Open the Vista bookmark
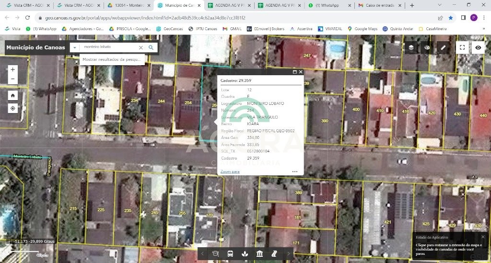This screenshot has height=263, width=491. click(x=13, y=29)
